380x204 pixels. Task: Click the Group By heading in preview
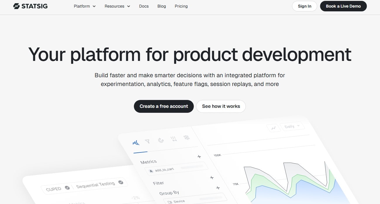pyautogui.click(x=169, y=193)
